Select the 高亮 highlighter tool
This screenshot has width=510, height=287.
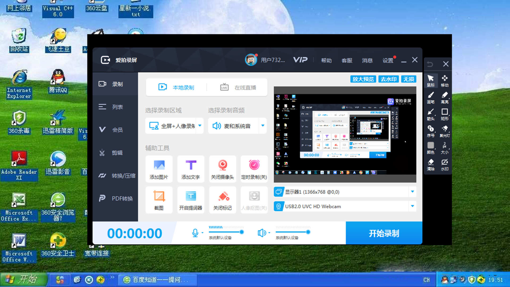tap(445, 98)
